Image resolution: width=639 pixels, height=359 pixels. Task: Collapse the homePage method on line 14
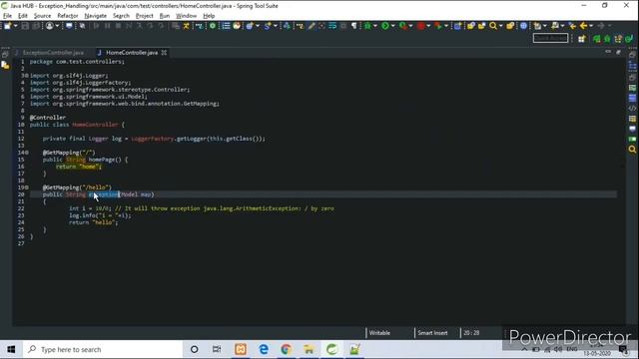tap(27, 153)
